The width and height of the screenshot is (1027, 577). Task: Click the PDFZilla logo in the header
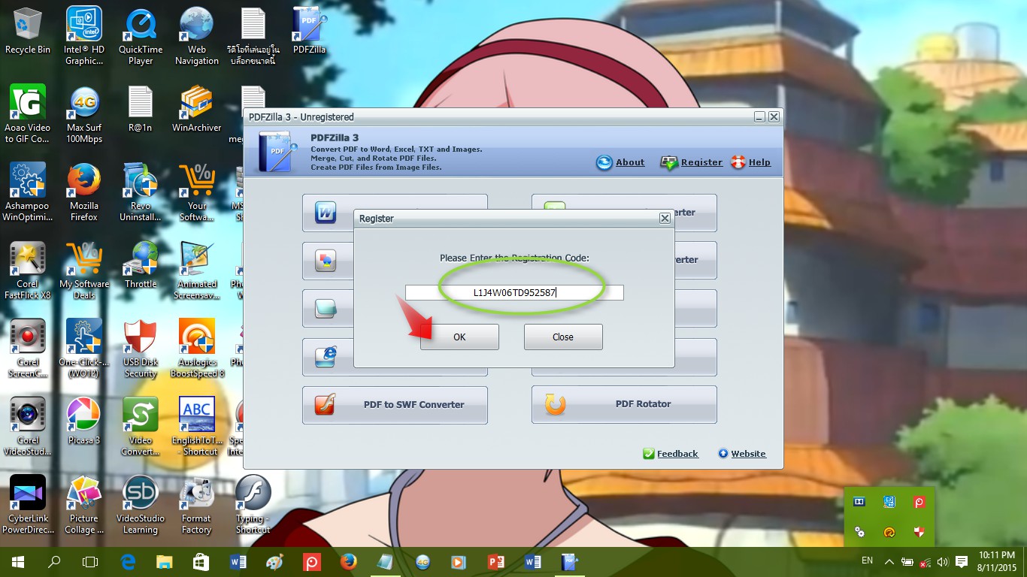point(275,151)
